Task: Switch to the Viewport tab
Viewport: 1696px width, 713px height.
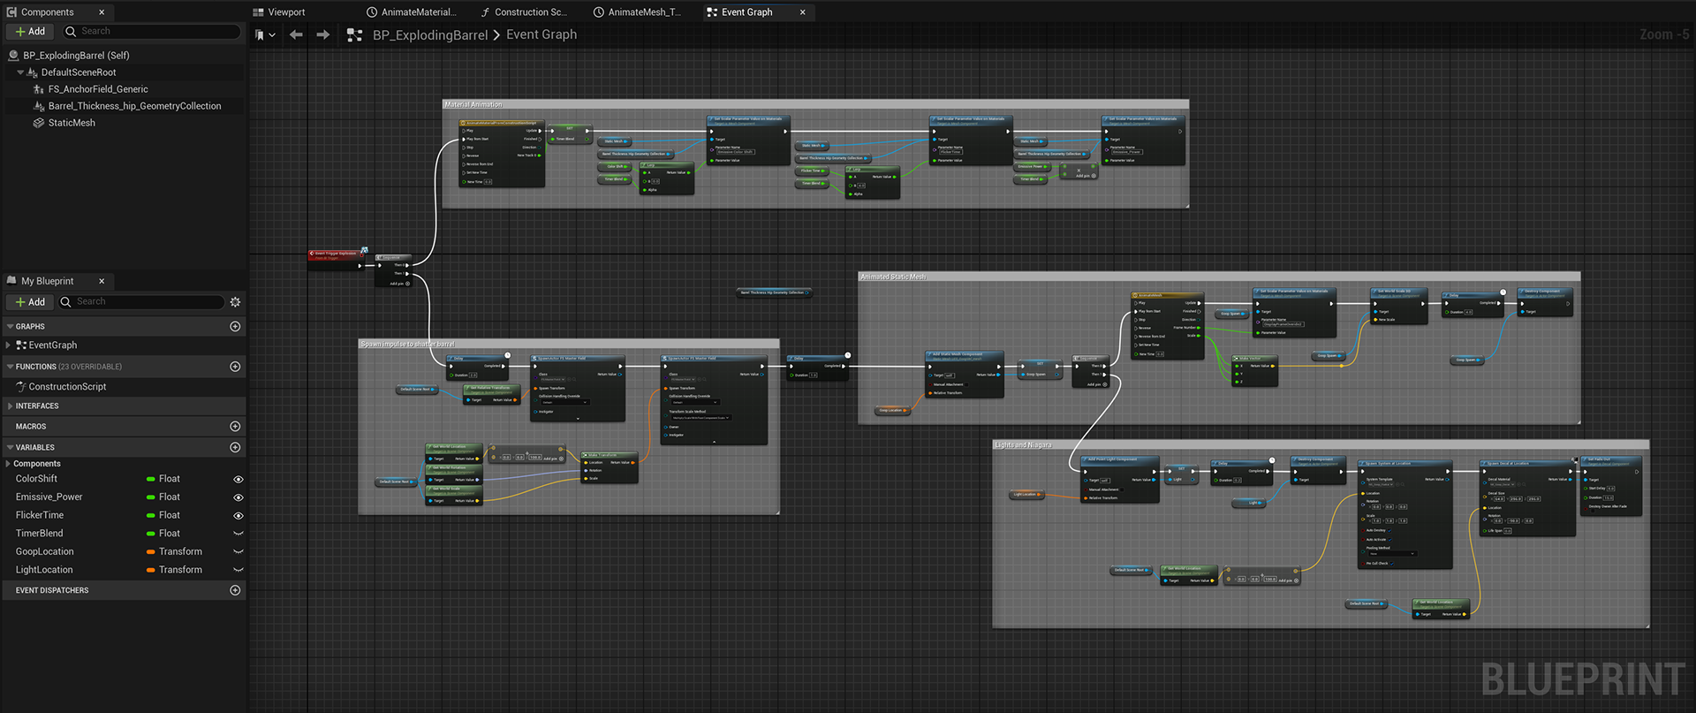Action: (x=279, y=12)
